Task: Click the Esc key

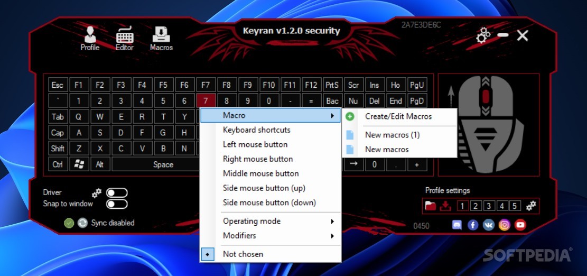Action: (x=58, y=85)
